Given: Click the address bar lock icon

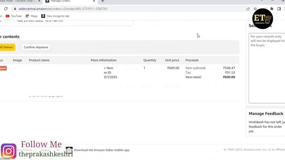Looking at the screenshot, I should pos(15,9).
